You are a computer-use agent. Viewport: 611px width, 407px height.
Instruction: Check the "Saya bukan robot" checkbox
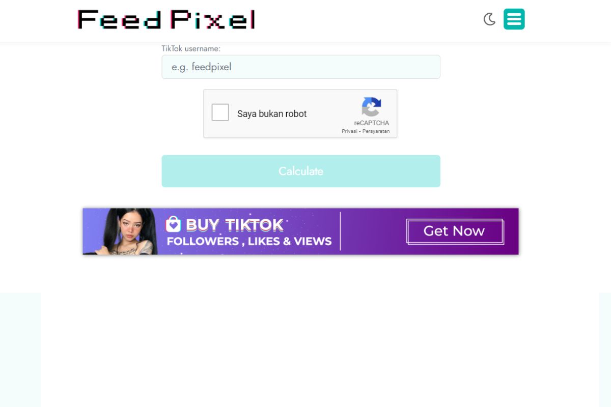coord(220,112)
